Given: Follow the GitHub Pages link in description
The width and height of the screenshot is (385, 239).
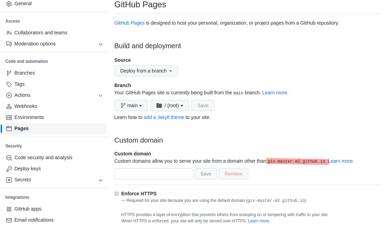Looking at the screenshot, I should [129, 23].
